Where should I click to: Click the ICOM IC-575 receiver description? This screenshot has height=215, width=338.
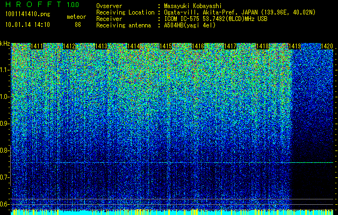click(215, 19)
